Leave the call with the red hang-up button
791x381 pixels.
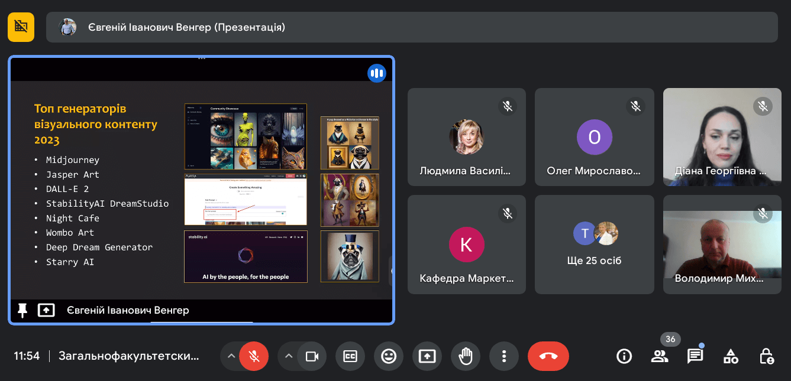pyautogui.click(x=548, y=356)
